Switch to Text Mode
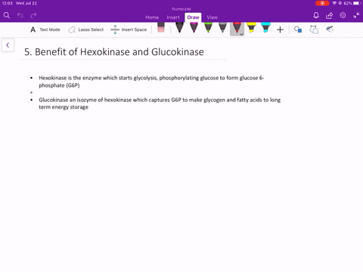Viewport: 363px width, 272px height. click(45, 29)
